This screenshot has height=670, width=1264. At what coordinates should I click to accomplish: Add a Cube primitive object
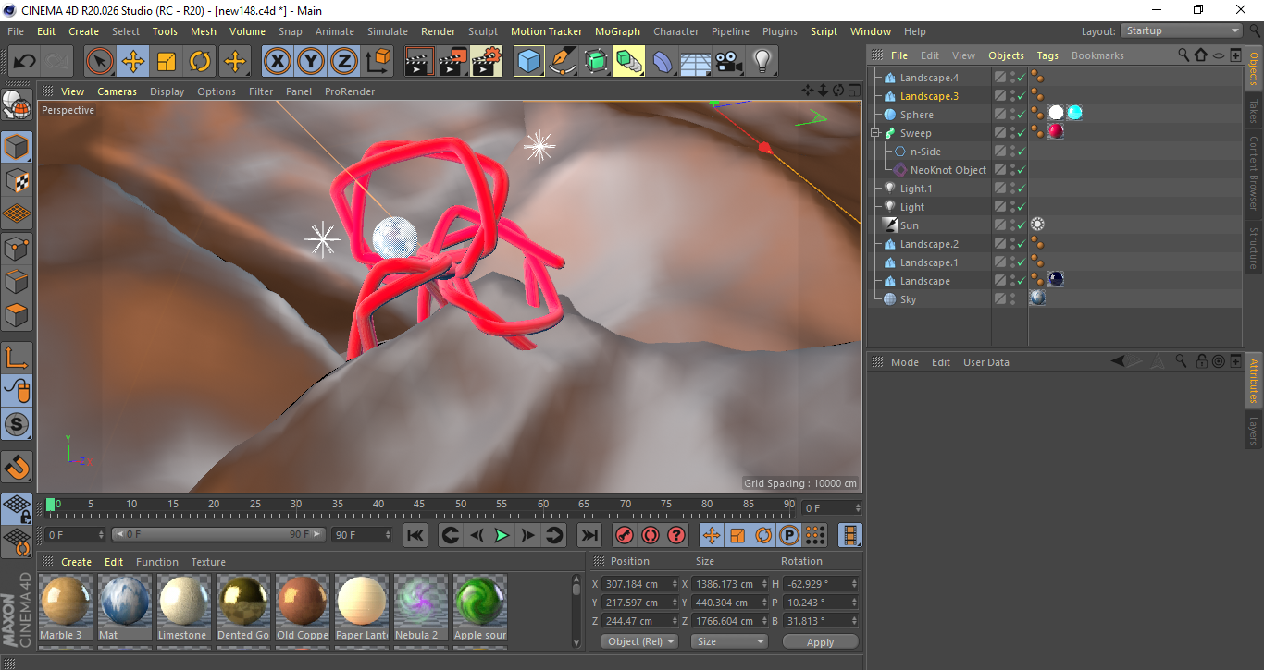pyautogui.click(x=529, y=62)
